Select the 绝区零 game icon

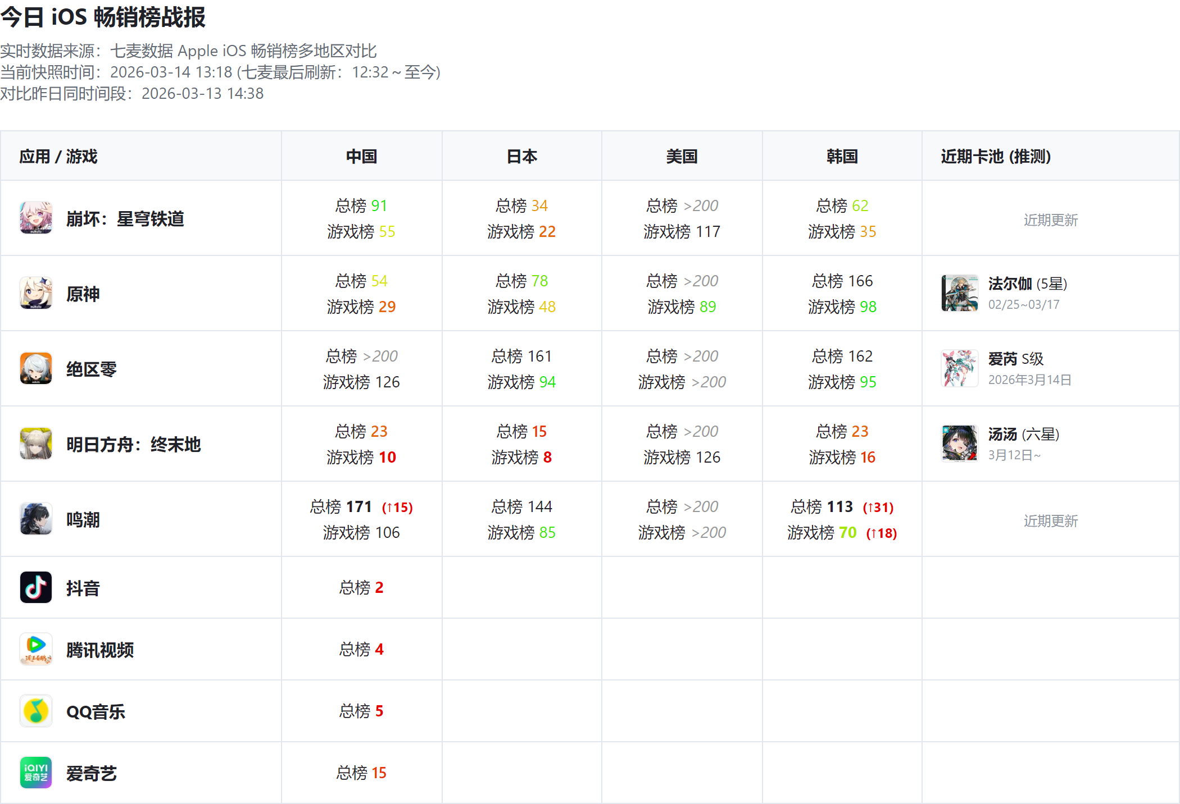coord(36,368)
